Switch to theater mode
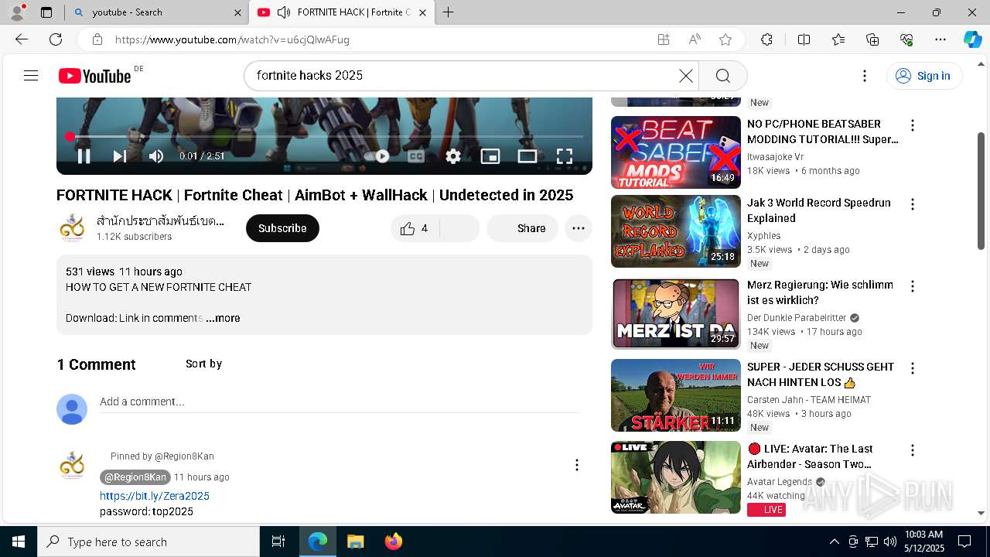 [x=527, y=156]
